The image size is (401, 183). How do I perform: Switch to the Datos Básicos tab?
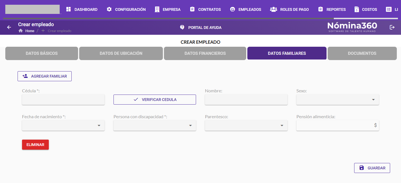tap(42, 53)
